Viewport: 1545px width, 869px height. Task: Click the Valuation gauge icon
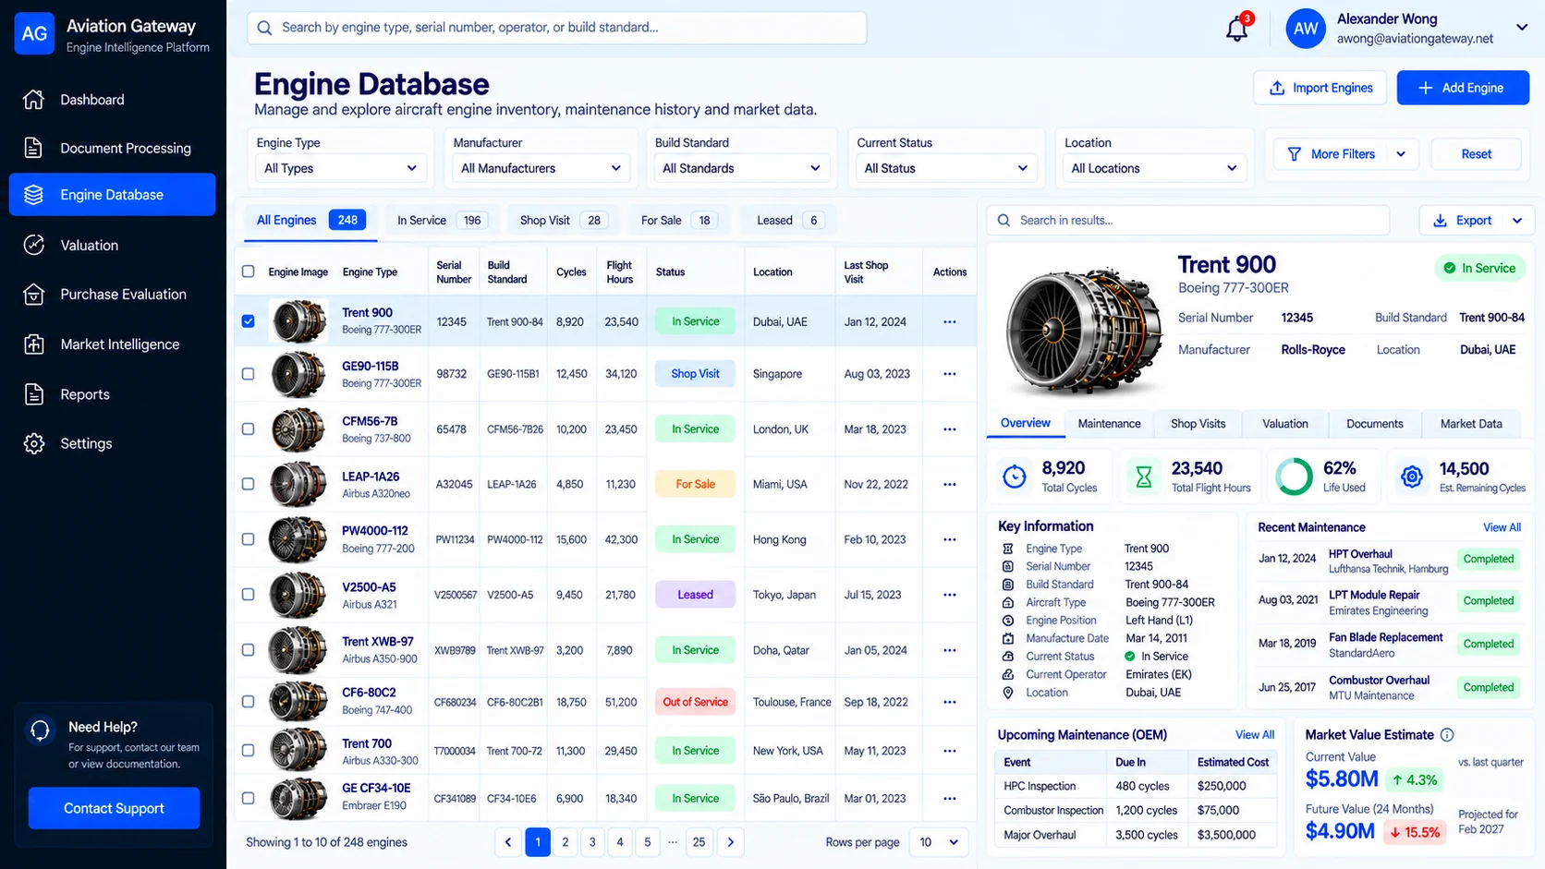34,245
